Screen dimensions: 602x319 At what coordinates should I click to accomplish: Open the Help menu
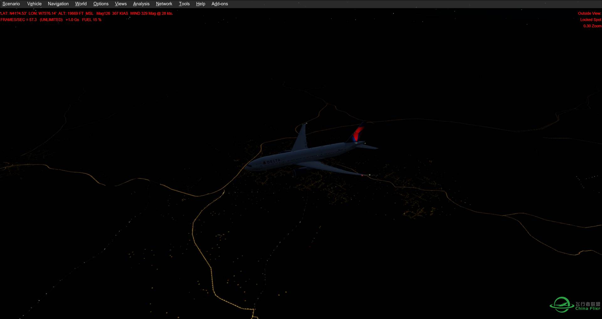pyautogui.click(x=200, y=4)
